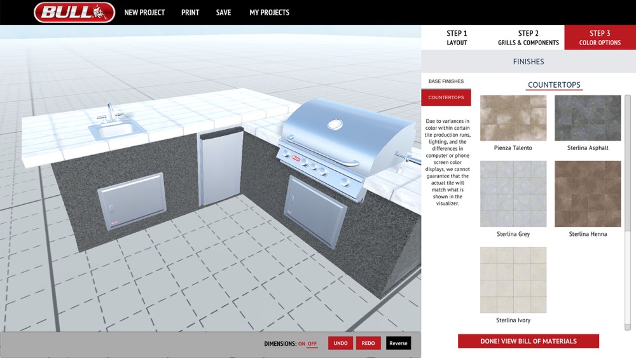Open the My Projects menu
The image size is (636, 358).
coord(269,13)
